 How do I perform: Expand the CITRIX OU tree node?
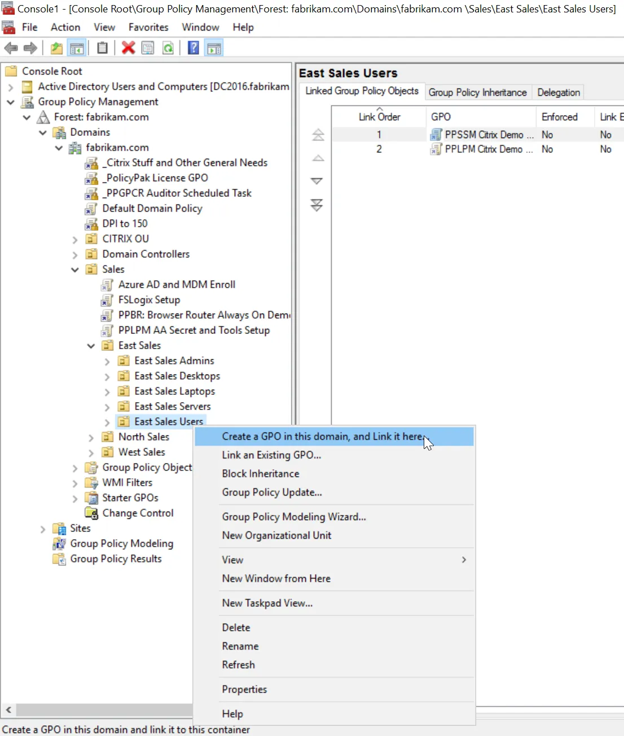tap(75, 239)
